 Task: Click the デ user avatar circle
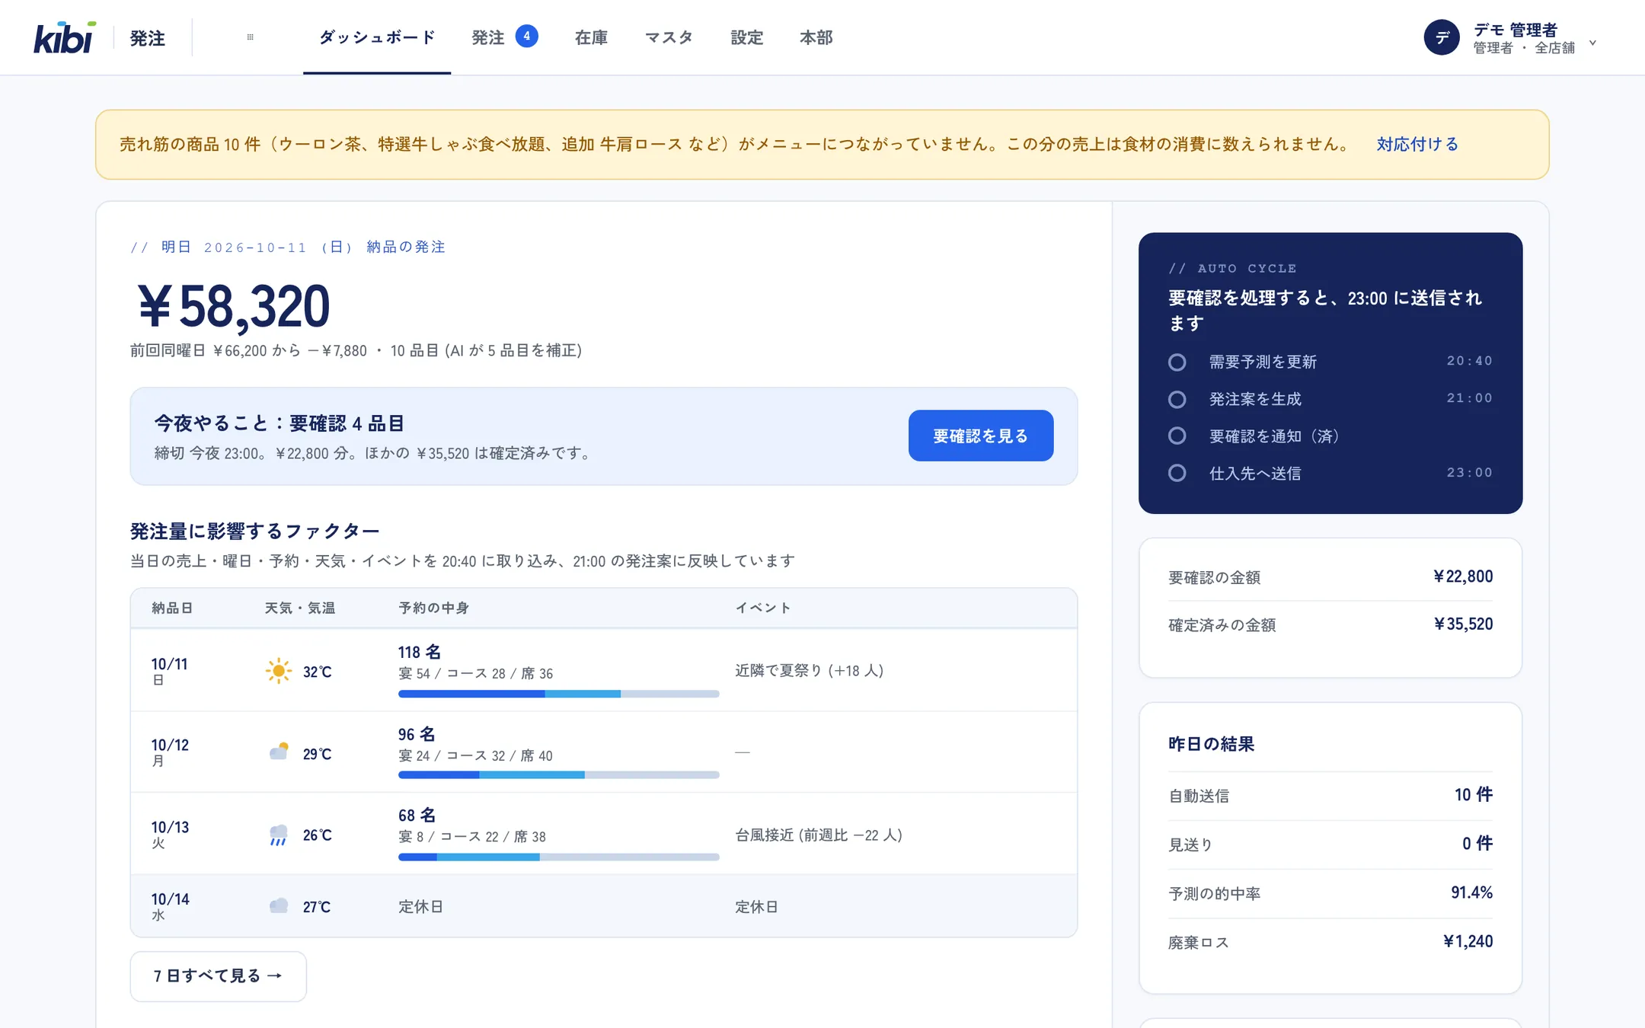tap(1441, 37)
